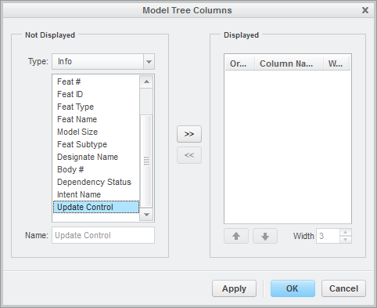Confirm with the OK button
This screenshot has width=377, height=308.
tap(293, 288)
